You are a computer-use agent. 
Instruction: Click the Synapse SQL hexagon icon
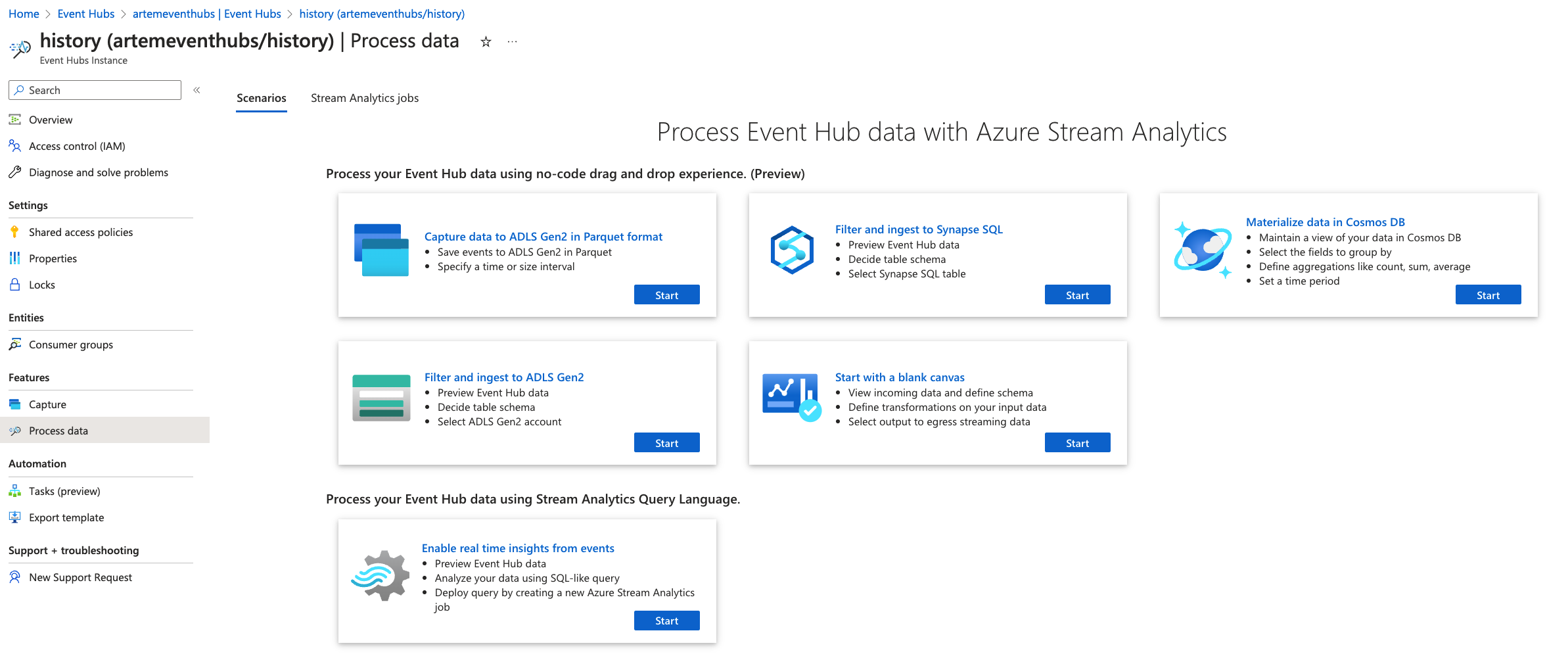(x=792, y=250)
